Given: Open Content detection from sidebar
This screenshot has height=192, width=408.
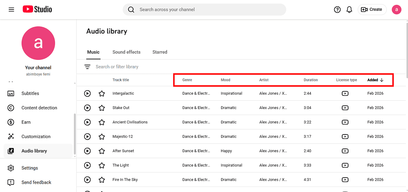Looking at the screenshot, I should [39, 108].
